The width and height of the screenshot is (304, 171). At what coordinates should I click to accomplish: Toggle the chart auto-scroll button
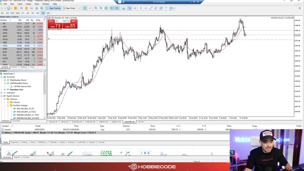[x=112, y=8]
